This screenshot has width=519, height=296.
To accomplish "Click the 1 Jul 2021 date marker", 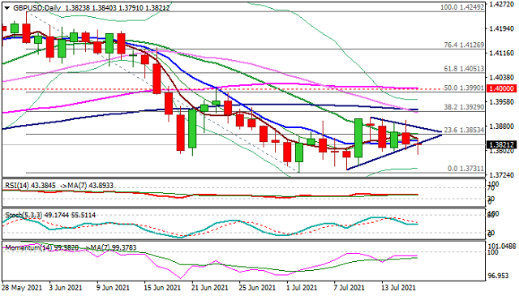I will click(301, 288).
